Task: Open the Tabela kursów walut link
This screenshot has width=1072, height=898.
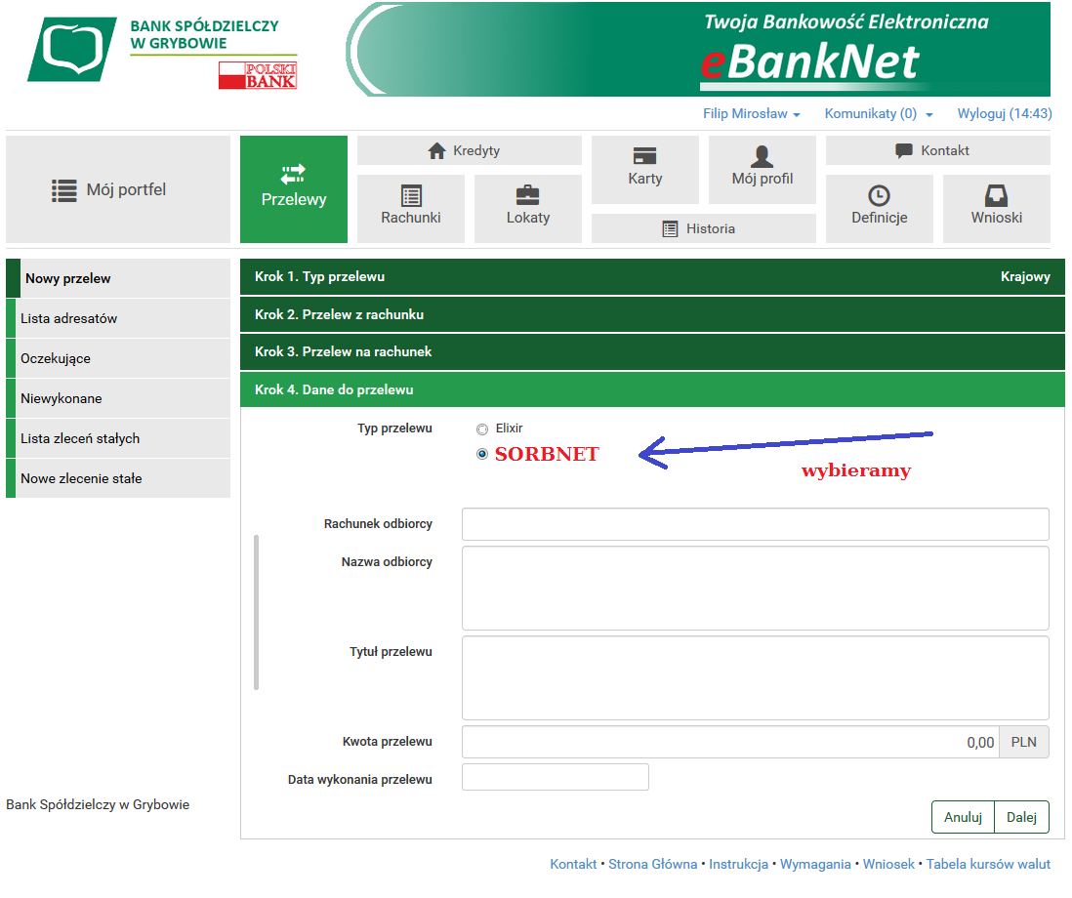Action: point(988,864)
